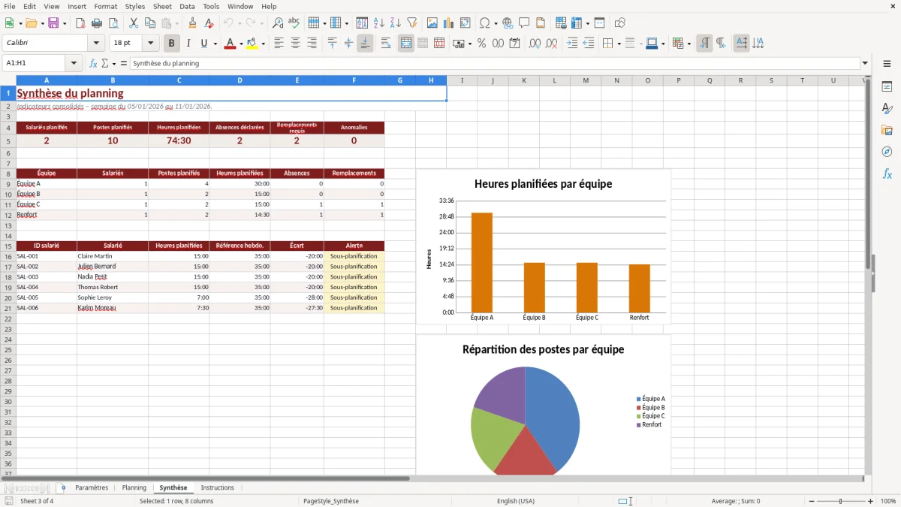Screen dimensions: 901x507
Task: Click the Format as Percent icon
Action: coord(481,44)
